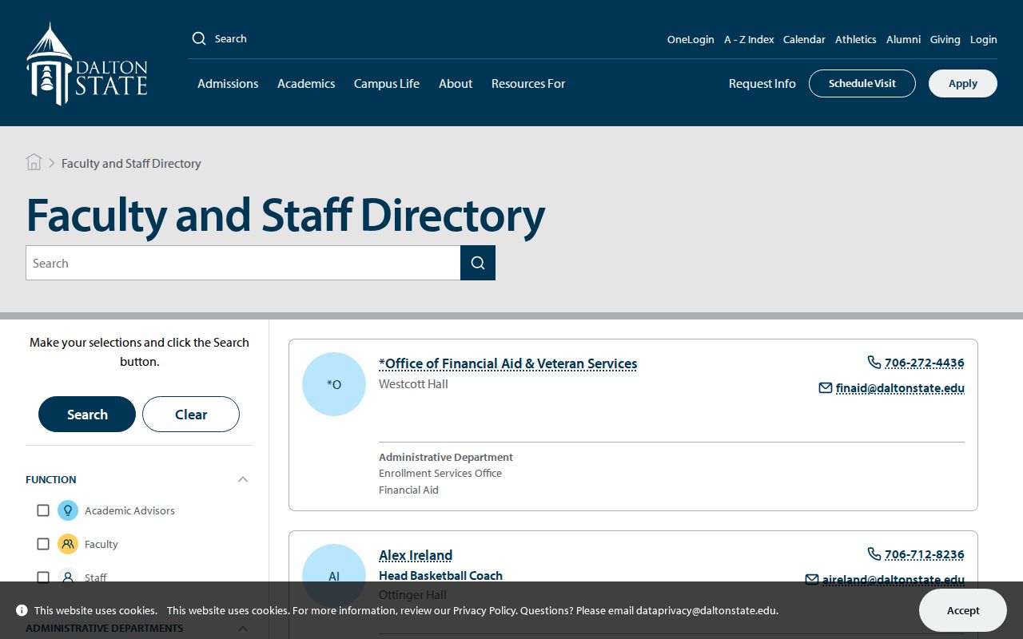
Task: Click Request Info in navigation
Action: click(x=762, y=83)
